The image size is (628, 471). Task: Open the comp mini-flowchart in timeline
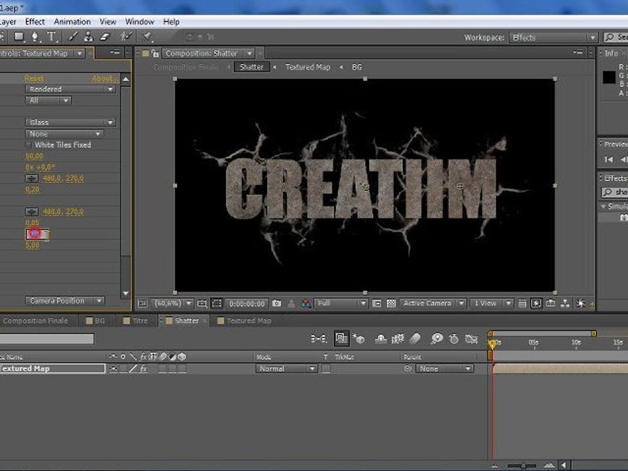pyautogui.click(x=319, y=339)
